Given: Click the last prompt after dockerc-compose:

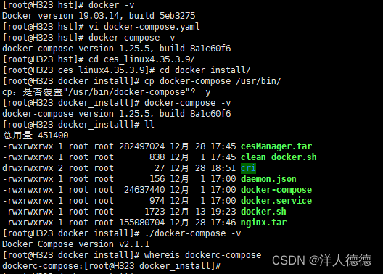Looking at the screenshot, I should tap(152, 266).
